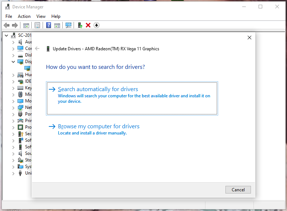Select Human Interface Devices icon
This screenshot has height=211, width=287.
tap(20, 75)
